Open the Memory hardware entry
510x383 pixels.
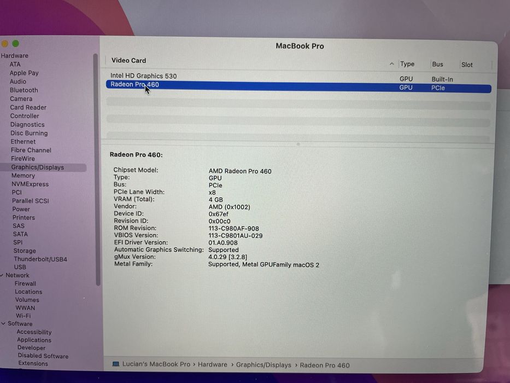point(23,176)
